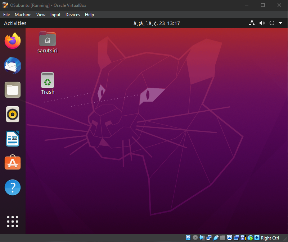
Task: Open Thunderbird Mail in the dock
Action: (x=13, y=66)
